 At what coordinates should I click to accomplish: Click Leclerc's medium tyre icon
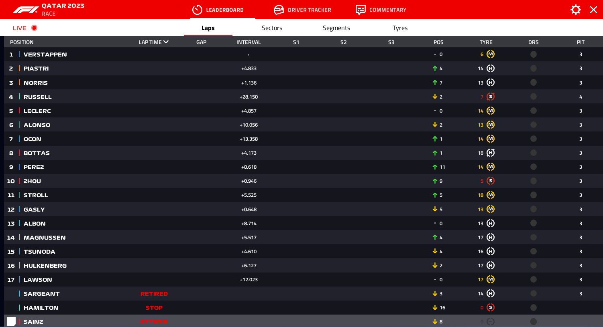coord(491,111)
